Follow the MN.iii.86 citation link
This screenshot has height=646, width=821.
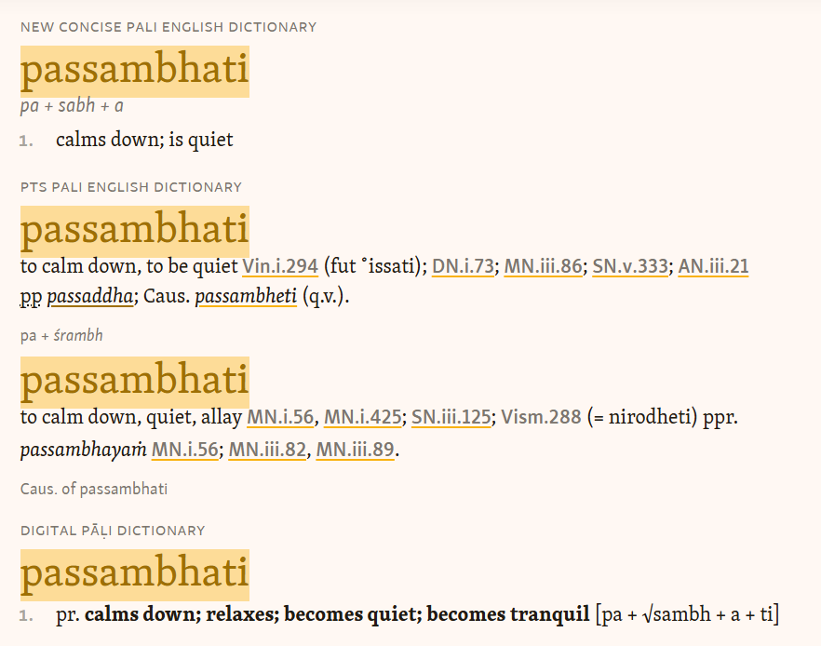point(543,266)
